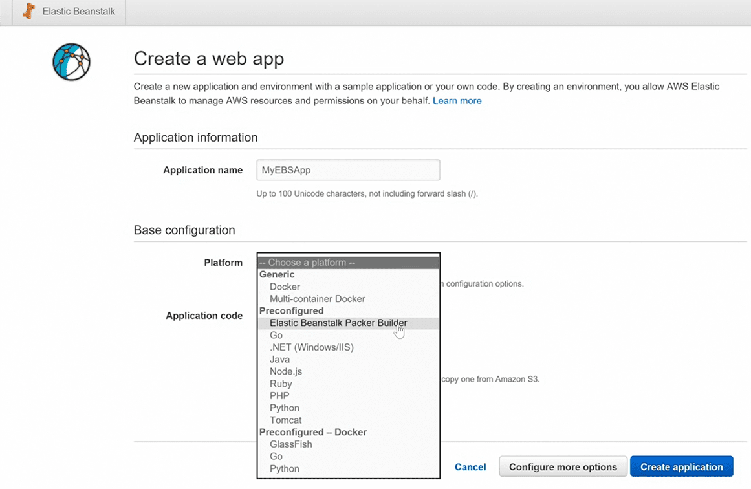Screen dimensions: 751x489
Task: Pick Ruby in the platform list
Action: click(x=281, y=384)
